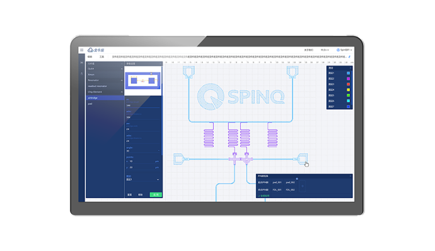Open the language dropdown in header
The image size is (435, 251).
pos(325,50)
